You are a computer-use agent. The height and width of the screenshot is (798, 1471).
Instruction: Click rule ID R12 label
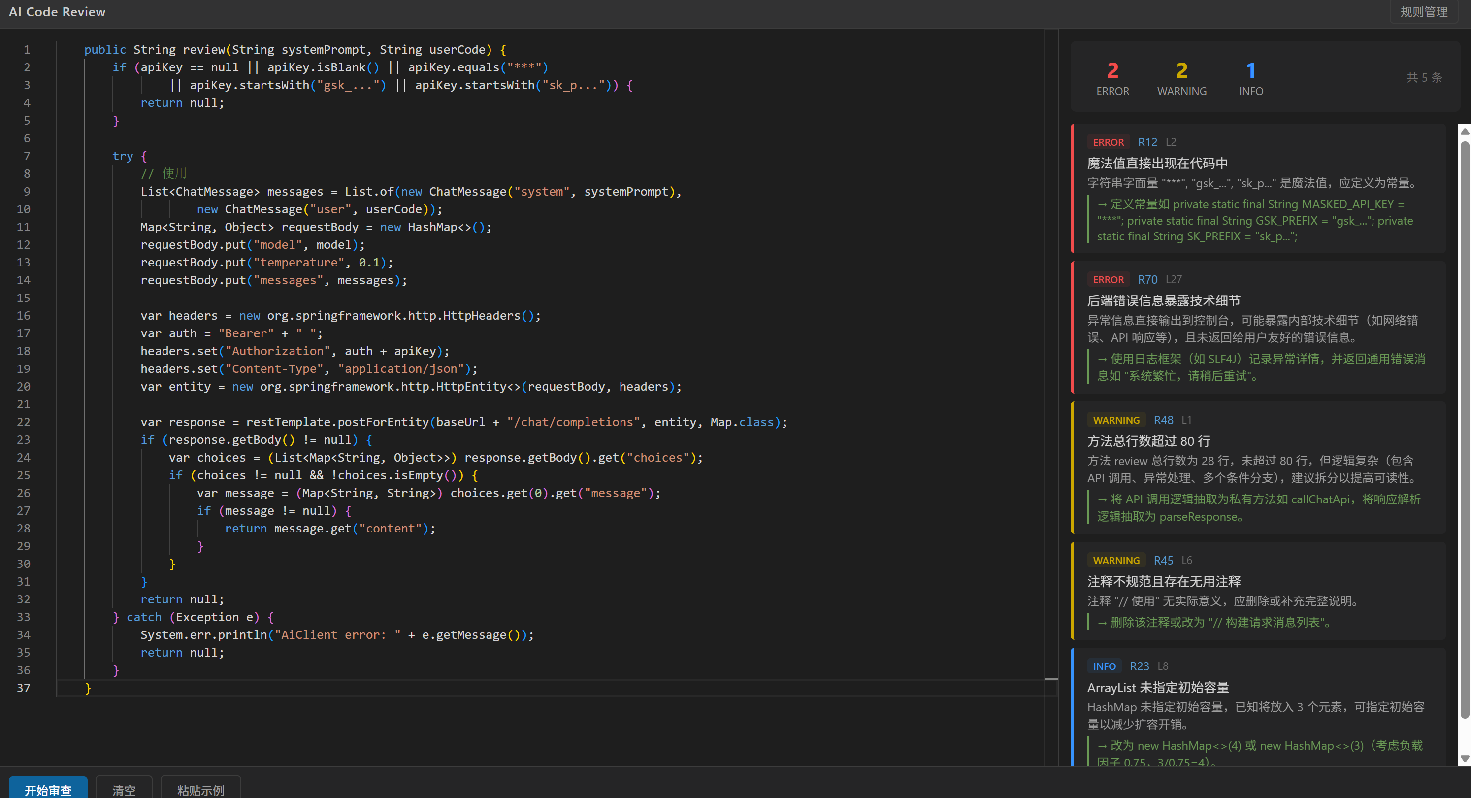1147,142
